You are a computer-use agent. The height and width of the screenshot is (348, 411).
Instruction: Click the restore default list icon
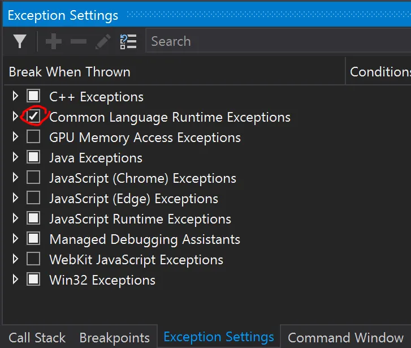(x=128, y=41)
